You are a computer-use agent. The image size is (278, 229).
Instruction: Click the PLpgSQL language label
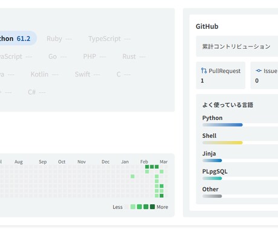pyautogui.click(x=215, y=172)
